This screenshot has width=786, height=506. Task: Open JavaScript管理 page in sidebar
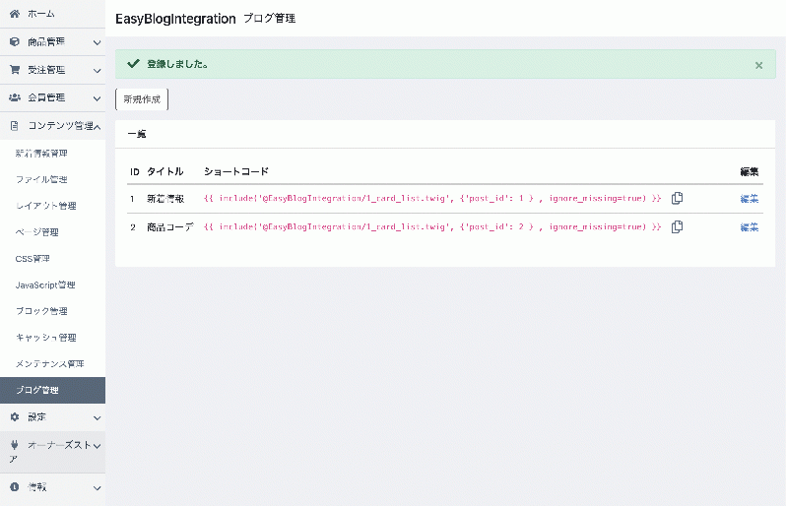pyautogui.click(x=45, y=285)
